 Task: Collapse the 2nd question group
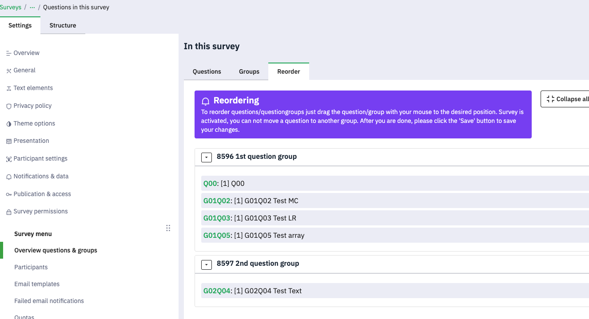pos(207,264)
